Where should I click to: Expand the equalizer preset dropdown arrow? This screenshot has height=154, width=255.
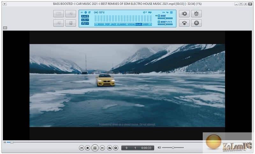click(x=150, y=24)
